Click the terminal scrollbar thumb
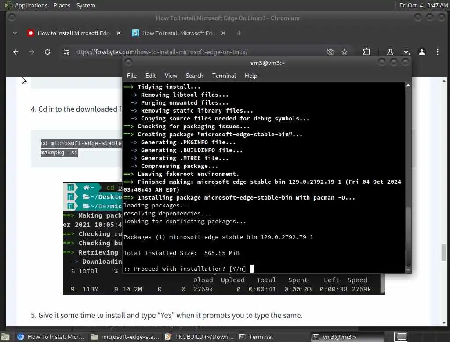 408,237
